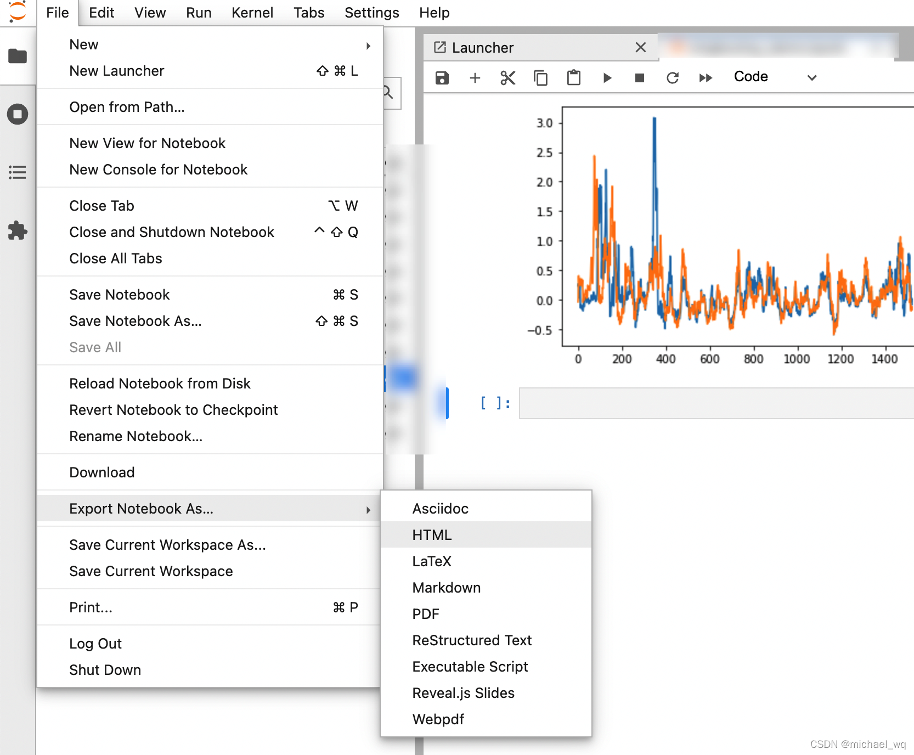Image resolution: width=914 pixels, height=755 pixels.
Task: Choose Revert Notebook to Checkpoint
Action: click(210, 410)
